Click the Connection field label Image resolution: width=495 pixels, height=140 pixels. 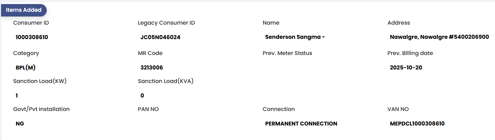coord(279,109)
